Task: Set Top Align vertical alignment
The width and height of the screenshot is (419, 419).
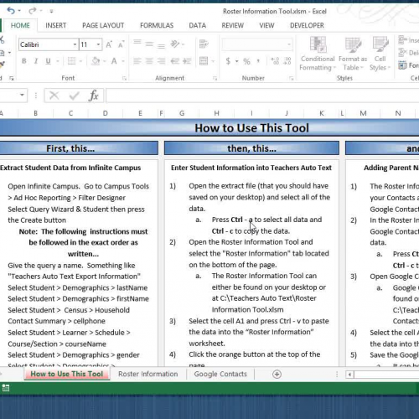Action: click(137, 42)
